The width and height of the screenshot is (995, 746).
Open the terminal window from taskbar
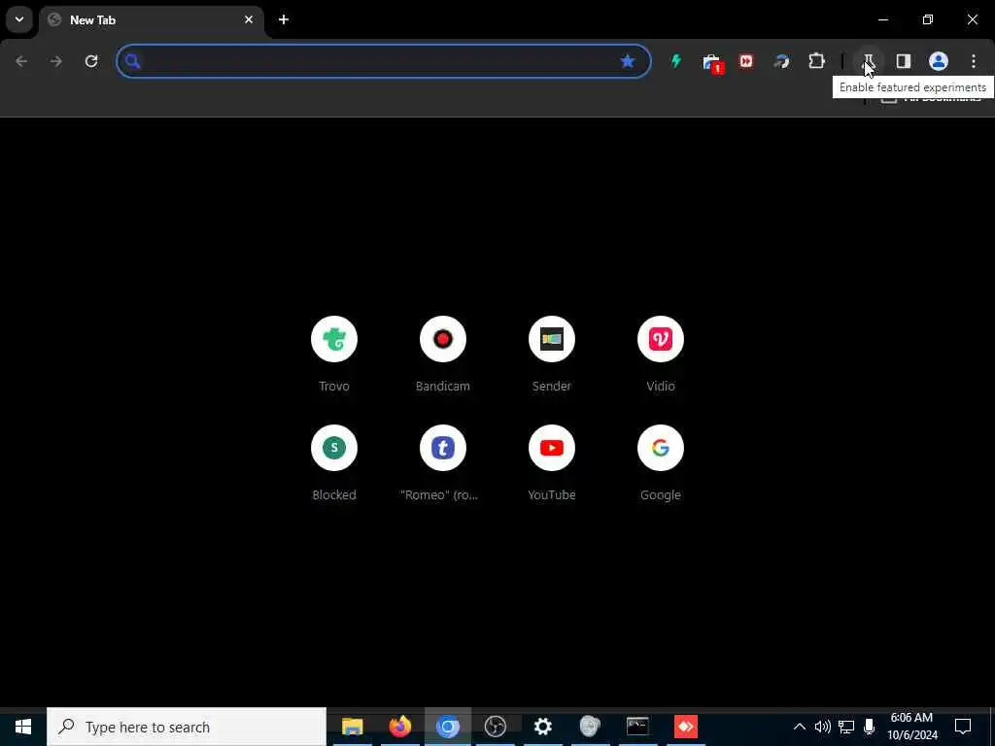click(637, 727)
